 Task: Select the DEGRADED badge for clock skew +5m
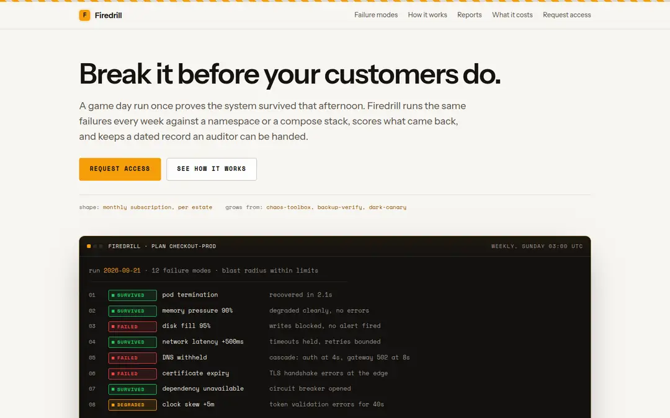[x=133, y=405]
